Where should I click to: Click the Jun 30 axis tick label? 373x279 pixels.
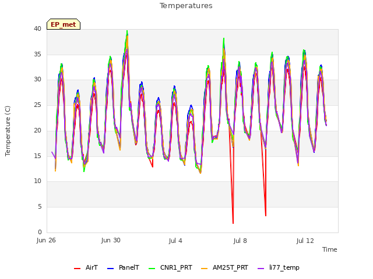[111, 240]
